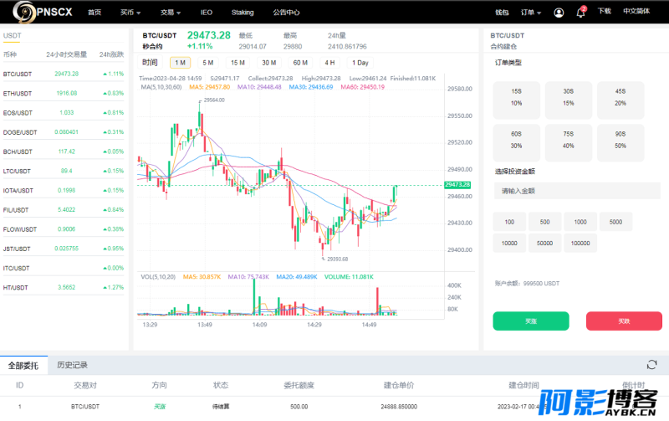The width and height of the screenshot is (669, 421).
Task: Open the 公告中心 menu item
Action: pos(286,13)
